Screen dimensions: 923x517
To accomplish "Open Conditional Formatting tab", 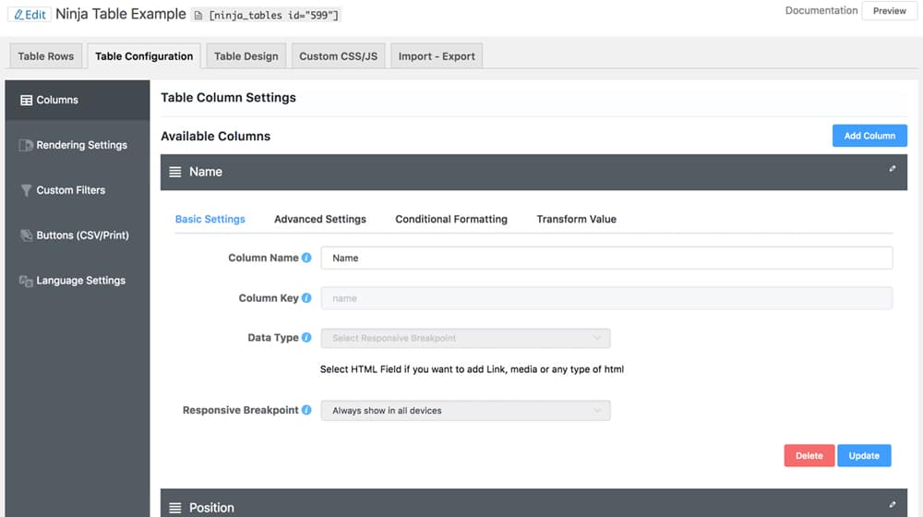I will click(x=451, y=220).
